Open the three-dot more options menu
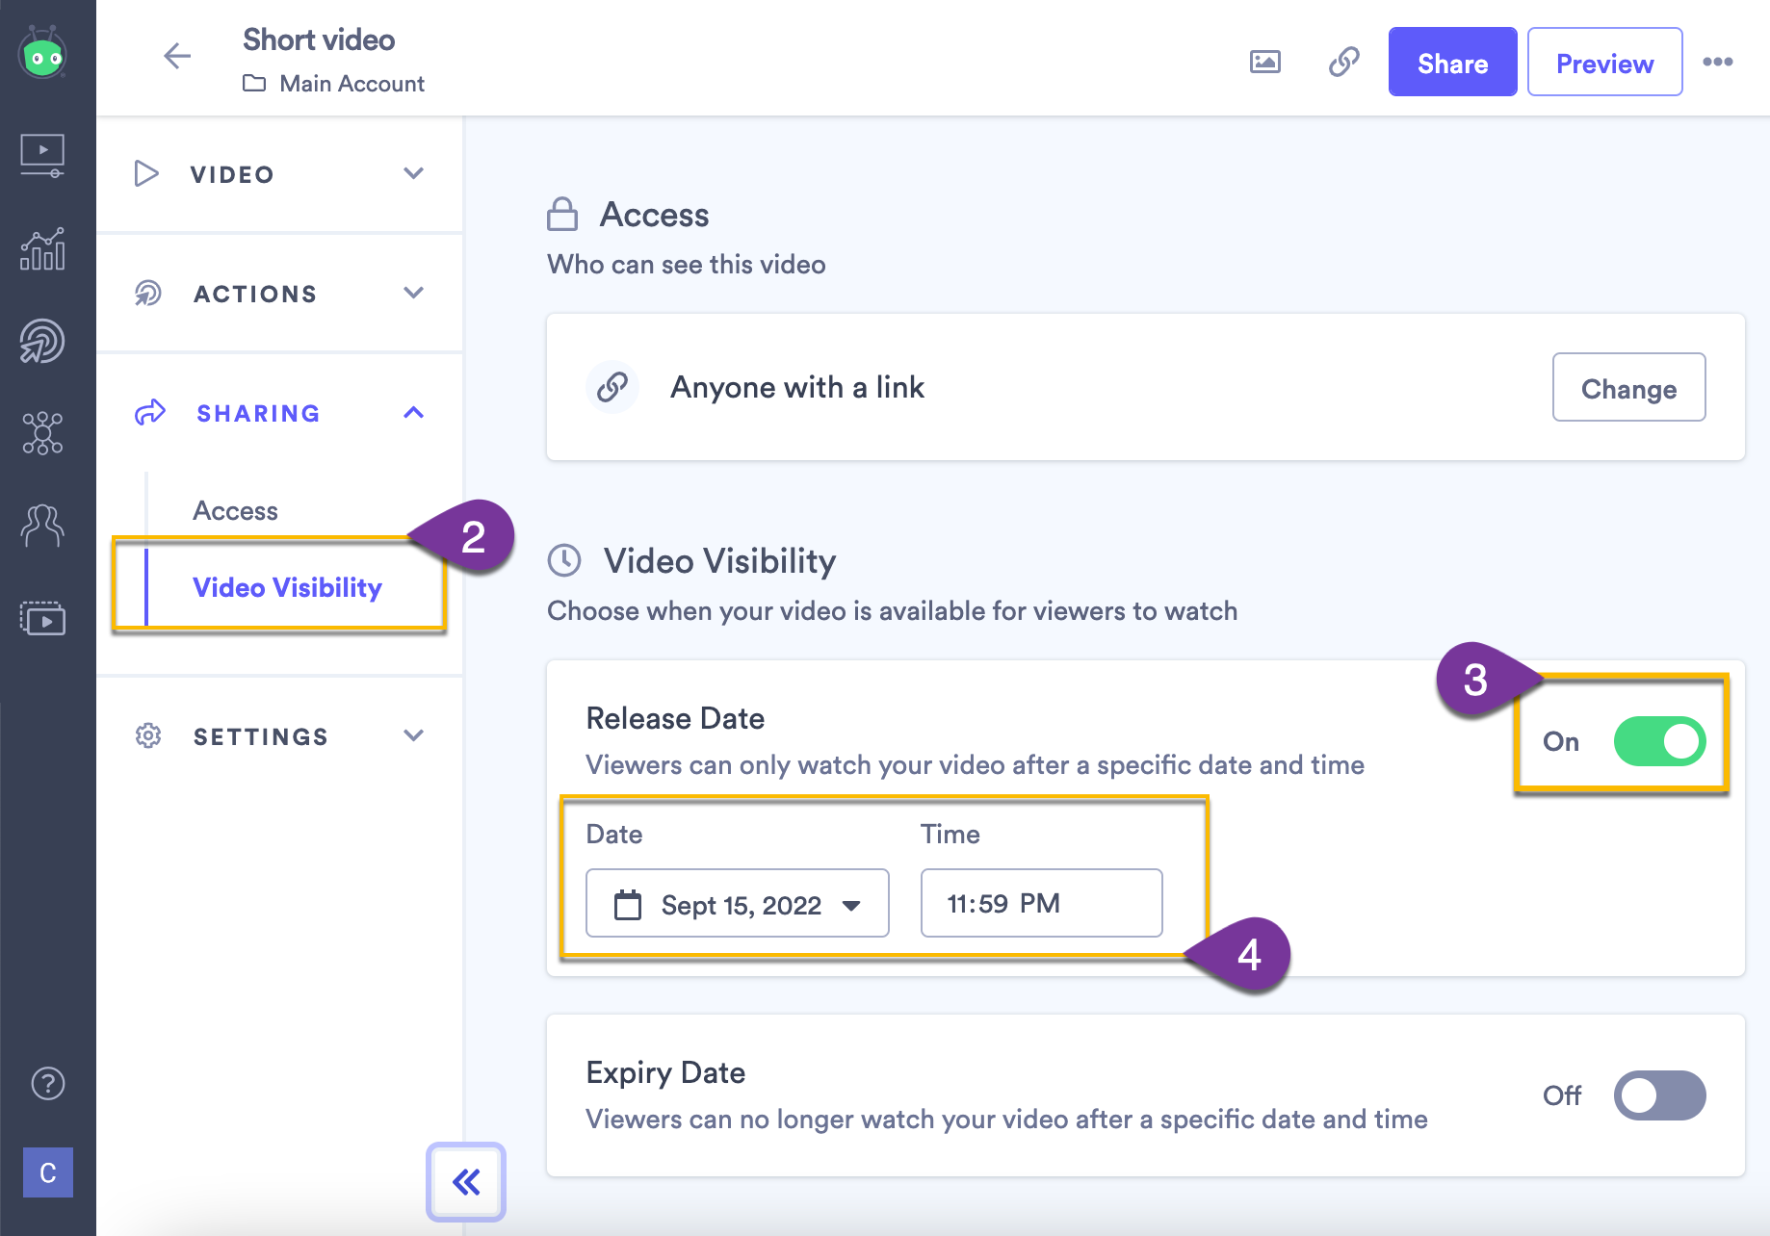 pyautogui.click(x=1718, y=62)
